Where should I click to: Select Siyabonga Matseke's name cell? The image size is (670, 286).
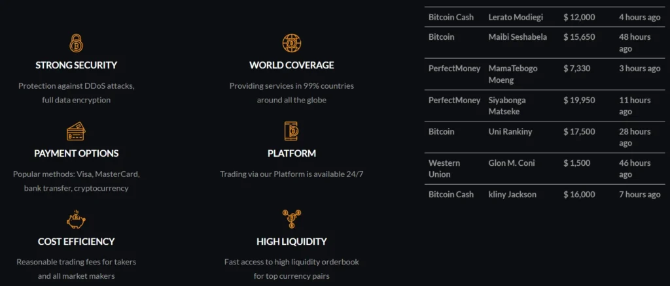[507, 106]
